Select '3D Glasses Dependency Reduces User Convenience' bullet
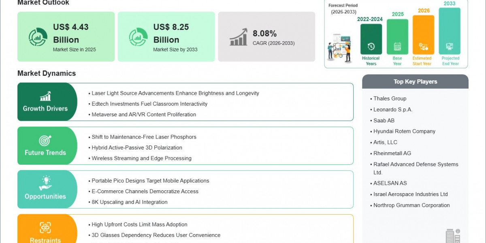Screen dimensions: 486x243 coord(156,235)
